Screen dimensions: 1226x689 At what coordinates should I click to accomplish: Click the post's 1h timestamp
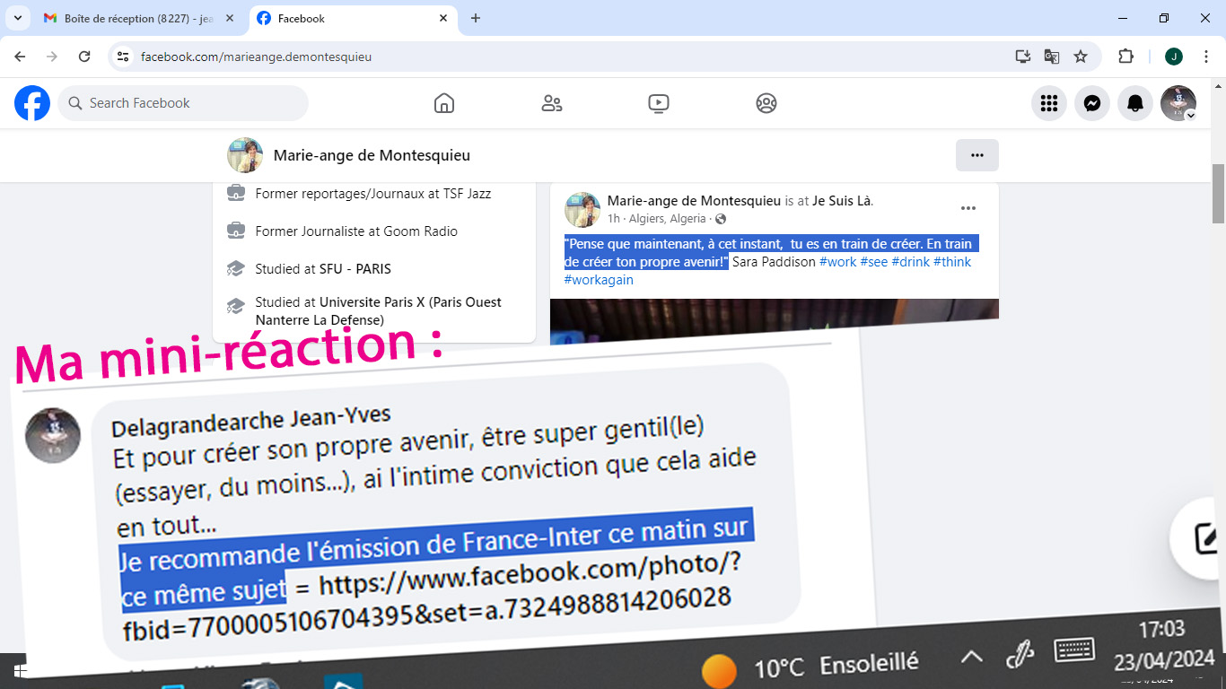coord(614,219)
